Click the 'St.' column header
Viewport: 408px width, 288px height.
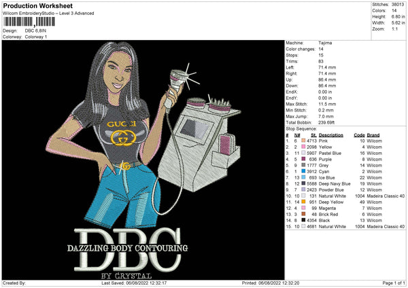coord(313,135)
